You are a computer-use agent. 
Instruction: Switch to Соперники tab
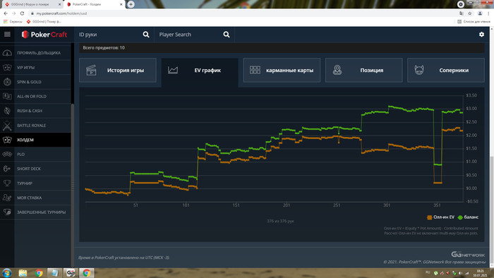(x=446, y=71)
